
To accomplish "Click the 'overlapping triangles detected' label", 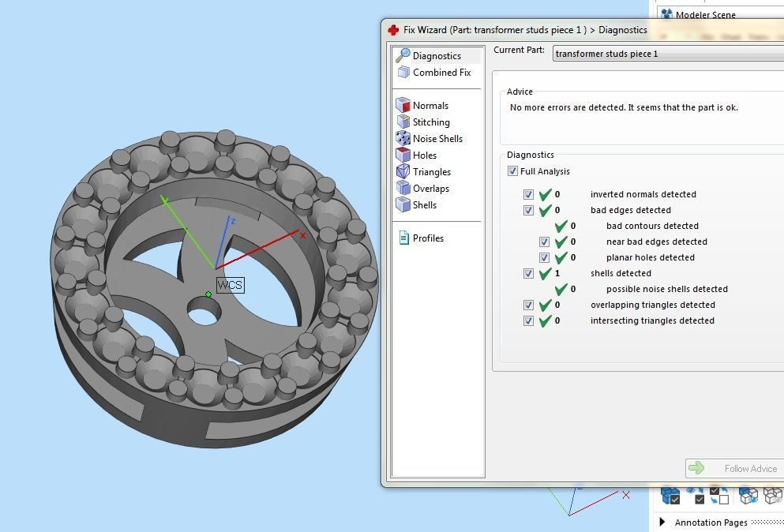I will coord(652,305).
